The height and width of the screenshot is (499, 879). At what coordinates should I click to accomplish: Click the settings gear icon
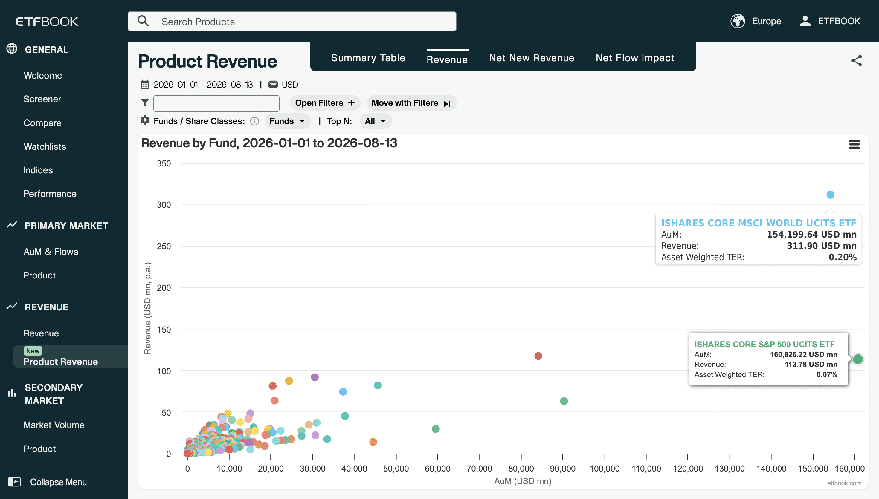coord(145,120)
